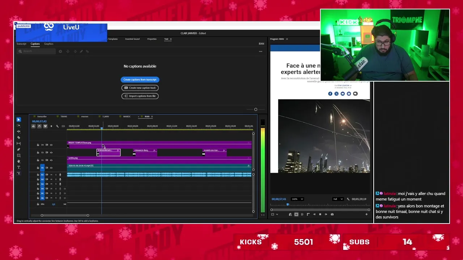The height and width of the screenshot is (260, 463).
Task: Toggle Snap in Timeline magnet
Action: (39, 126)
